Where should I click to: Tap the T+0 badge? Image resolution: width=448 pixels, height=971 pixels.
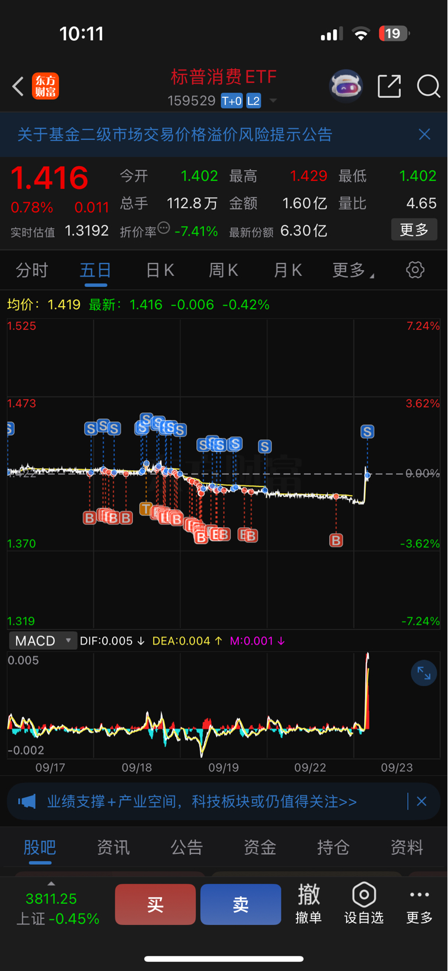pyautogui.click(x=232, y=101)
